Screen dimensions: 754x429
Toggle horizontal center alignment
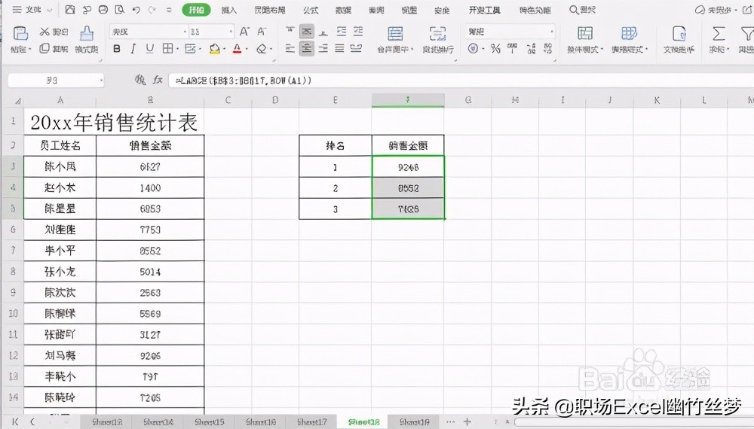[x=307, y=48]
